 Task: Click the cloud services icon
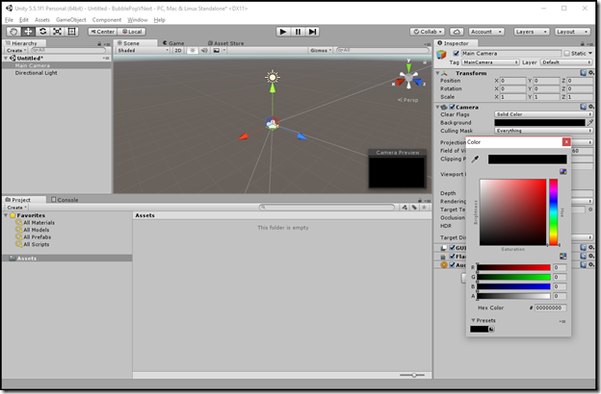pos(457,32)
